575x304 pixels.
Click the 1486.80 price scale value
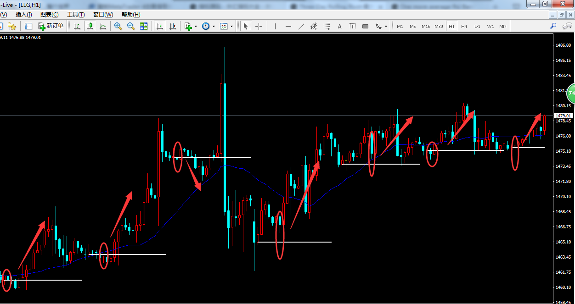pos(563,45)
